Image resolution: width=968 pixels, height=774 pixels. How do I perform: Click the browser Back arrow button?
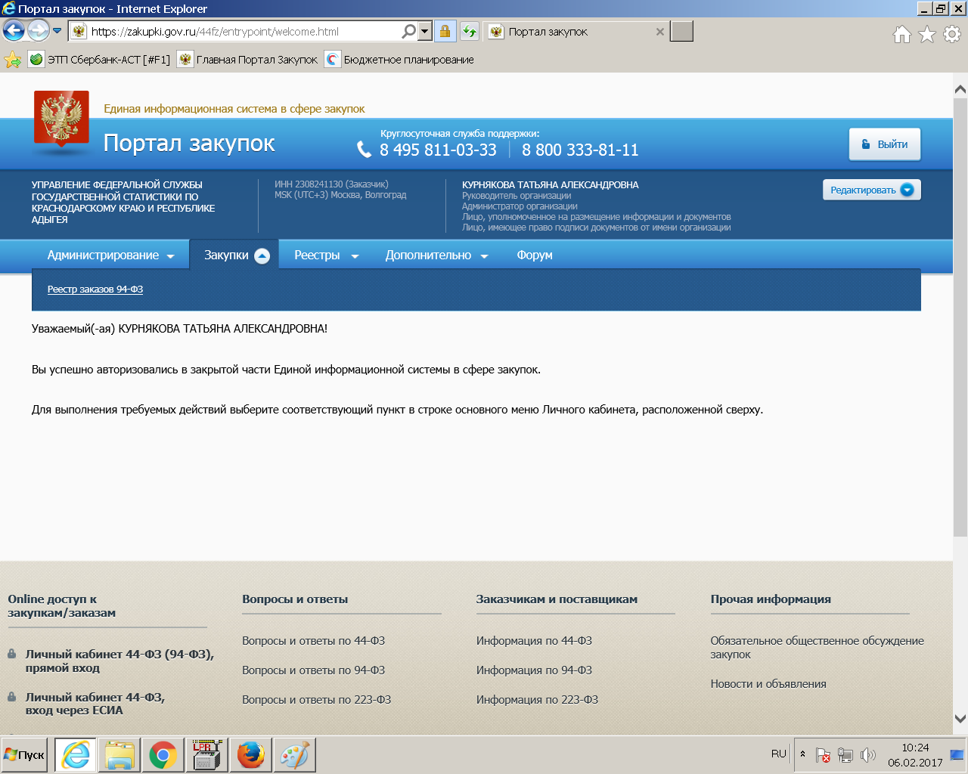click(14, 31)
